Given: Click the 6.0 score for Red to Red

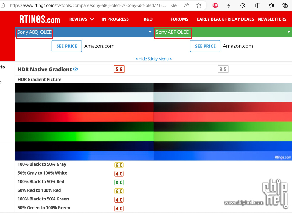Looking at the screenshot, I should coord(119,191).
